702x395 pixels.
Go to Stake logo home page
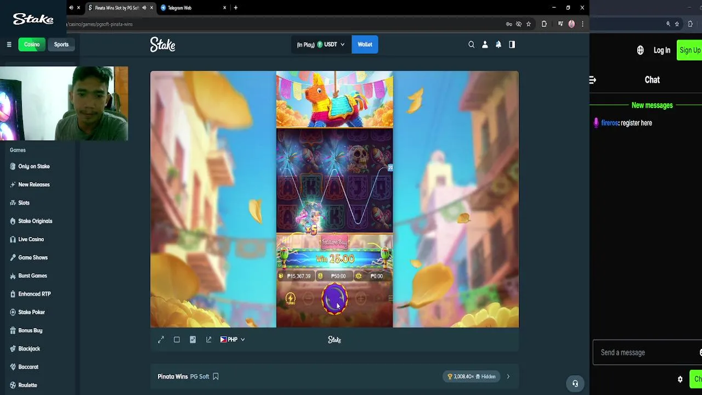[x=163, y=44]
